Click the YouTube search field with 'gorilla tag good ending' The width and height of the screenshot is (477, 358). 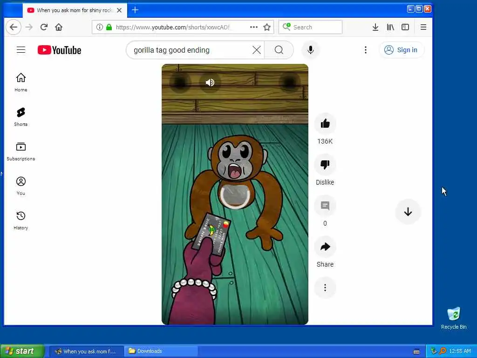click(x=190, y=50)
